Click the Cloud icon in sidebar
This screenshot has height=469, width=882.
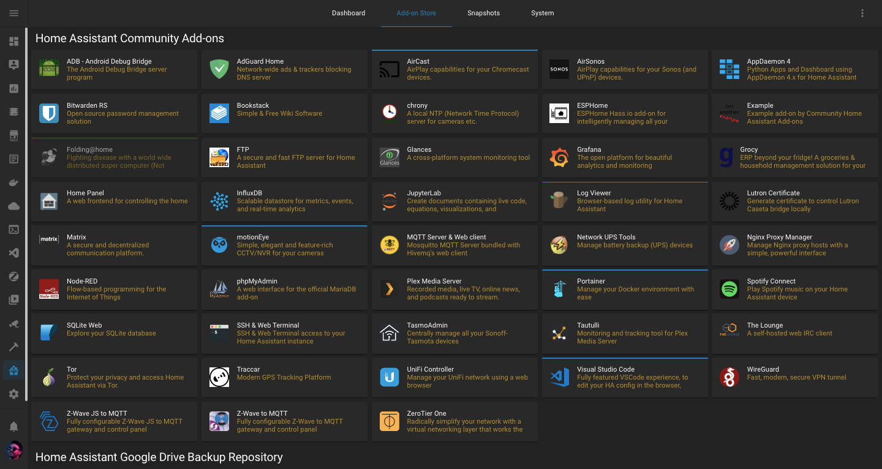tap(13, 206)
